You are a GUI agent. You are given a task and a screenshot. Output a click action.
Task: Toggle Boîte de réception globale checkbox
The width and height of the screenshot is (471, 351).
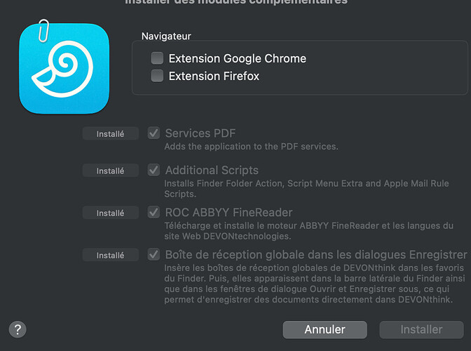(153, 255)
